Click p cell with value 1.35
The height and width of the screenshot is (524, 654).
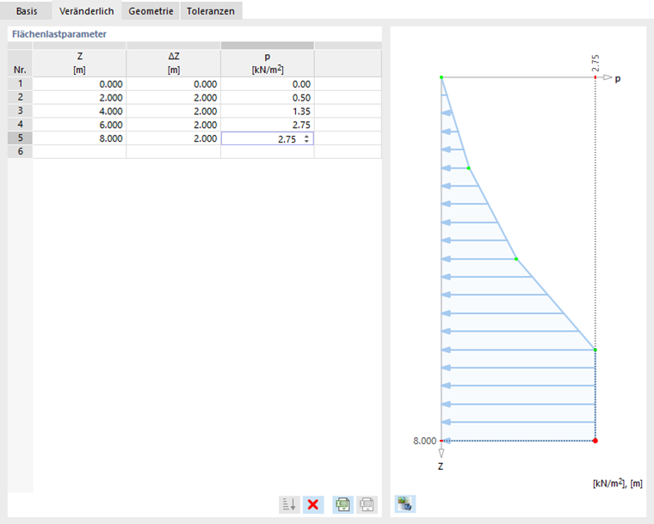point(268,111)
